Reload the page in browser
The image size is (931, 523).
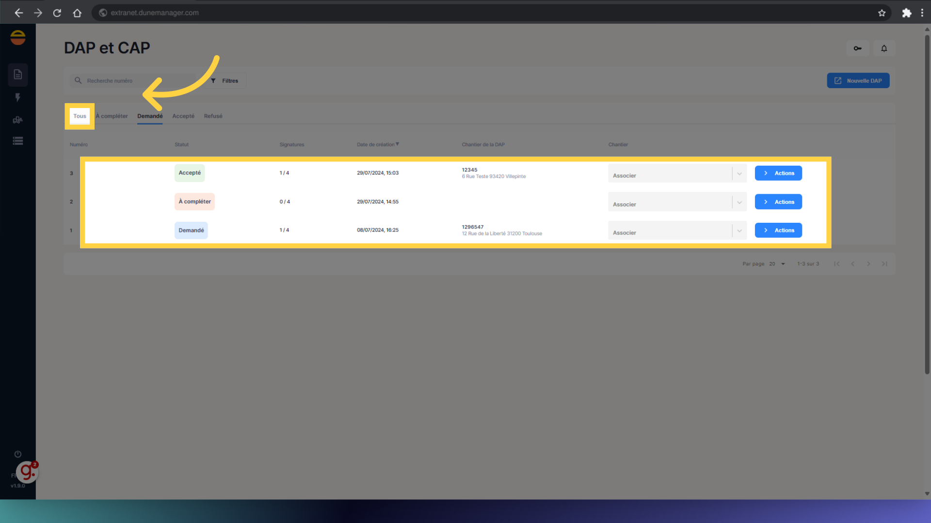point(57,13)
